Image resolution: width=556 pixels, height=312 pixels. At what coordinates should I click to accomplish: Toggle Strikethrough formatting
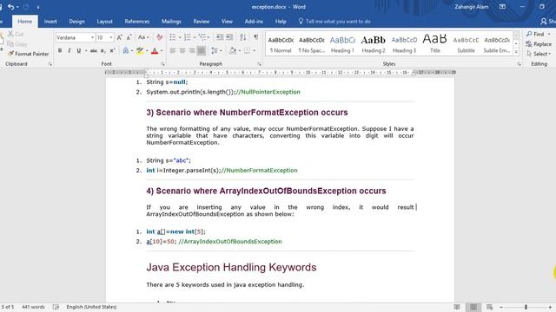click(x=94, y=51)
